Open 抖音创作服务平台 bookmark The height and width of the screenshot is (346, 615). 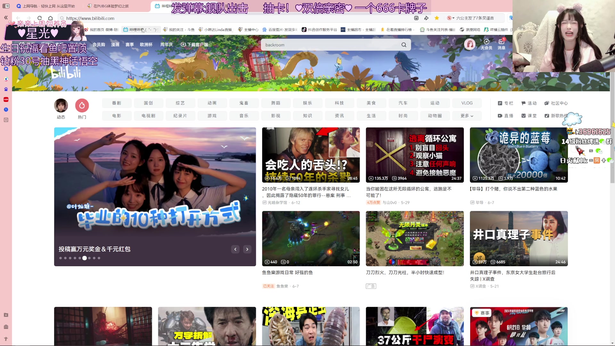(x=319, y=29)
